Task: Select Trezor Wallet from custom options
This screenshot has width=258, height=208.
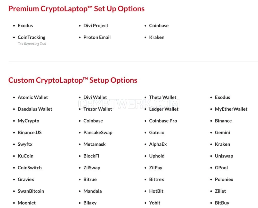Action: (x=98, y=109)
